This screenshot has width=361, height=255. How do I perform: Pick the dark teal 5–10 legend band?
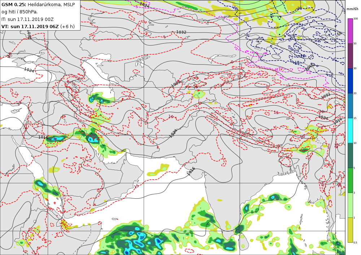click(x=350, y=155)
